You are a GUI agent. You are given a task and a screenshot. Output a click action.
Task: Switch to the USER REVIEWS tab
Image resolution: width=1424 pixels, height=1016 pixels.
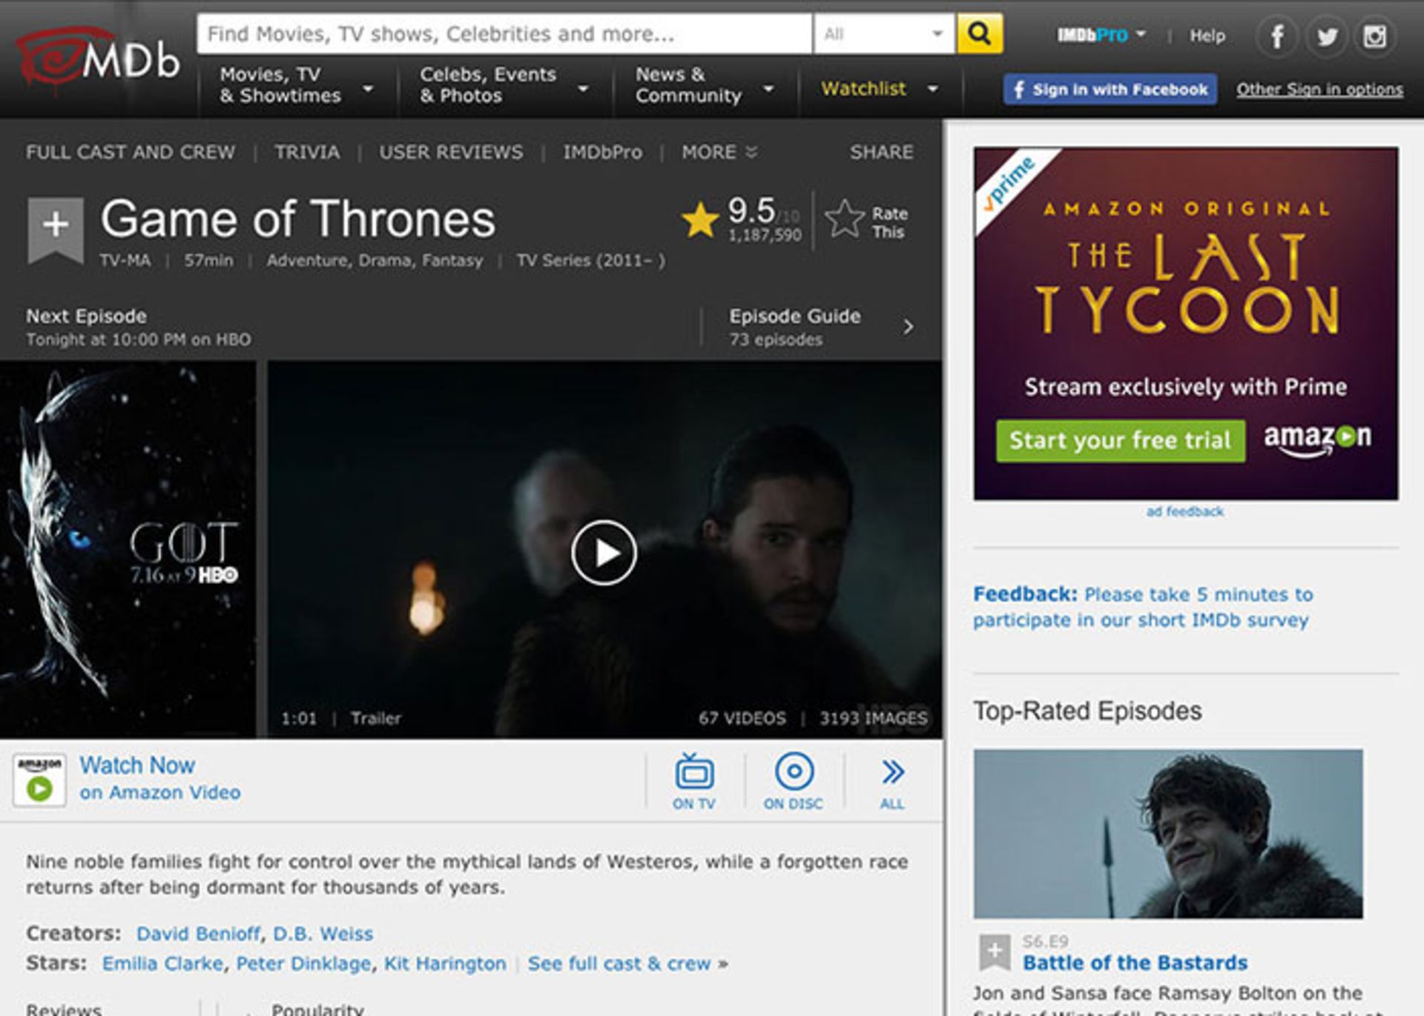(x=451, y=152)
